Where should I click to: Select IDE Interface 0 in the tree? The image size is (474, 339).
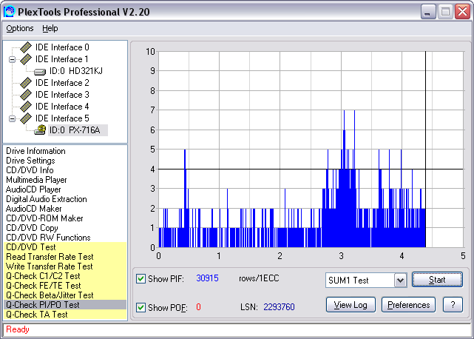tap(62, 47)
